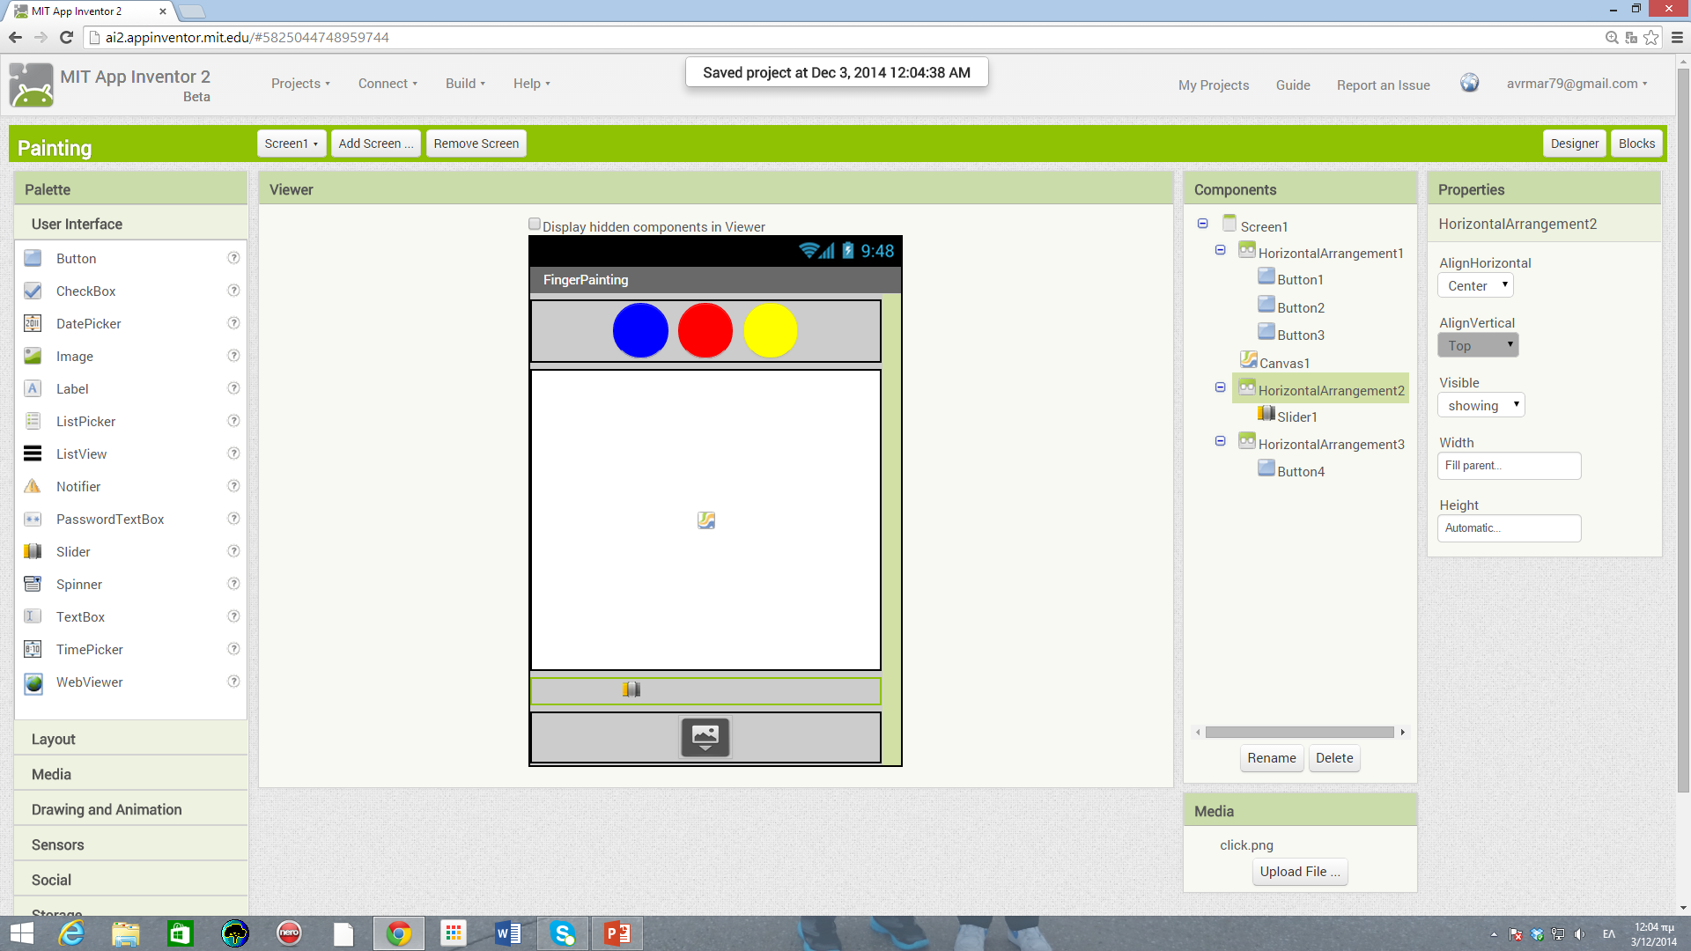Click the WebViewer palette icon

point(33,682)
